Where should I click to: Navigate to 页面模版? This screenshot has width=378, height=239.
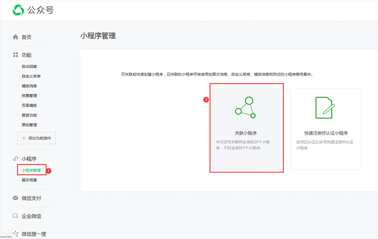point(29,105)
